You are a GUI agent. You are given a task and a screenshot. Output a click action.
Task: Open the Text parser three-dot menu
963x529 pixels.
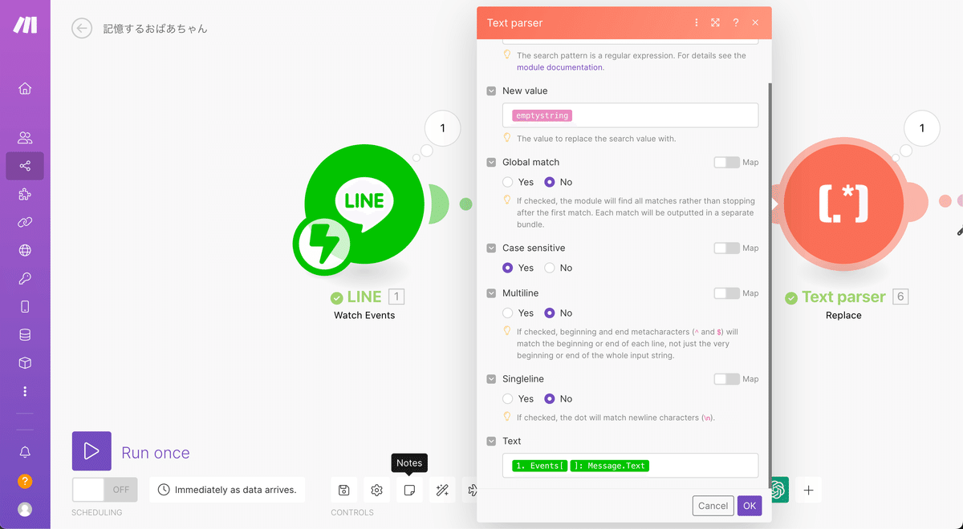(x=696, y=23)
